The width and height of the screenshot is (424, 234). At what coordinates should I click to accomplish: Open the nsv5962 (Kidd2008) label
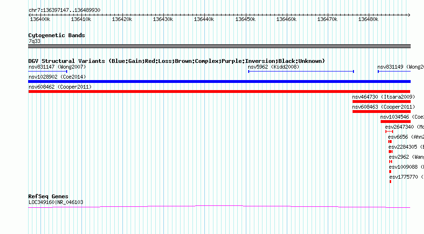tap(273, 67)
